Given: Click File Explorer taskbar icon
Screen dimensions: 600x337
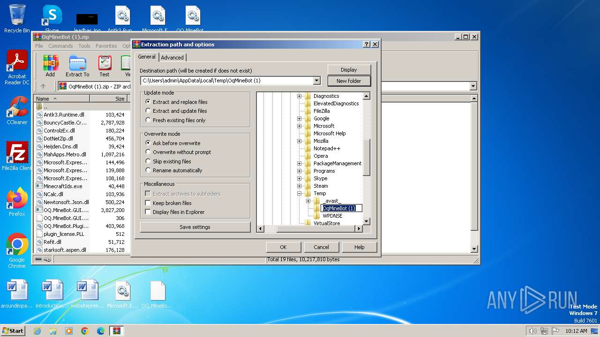Looking at the screenshot, I should point(53,331).
